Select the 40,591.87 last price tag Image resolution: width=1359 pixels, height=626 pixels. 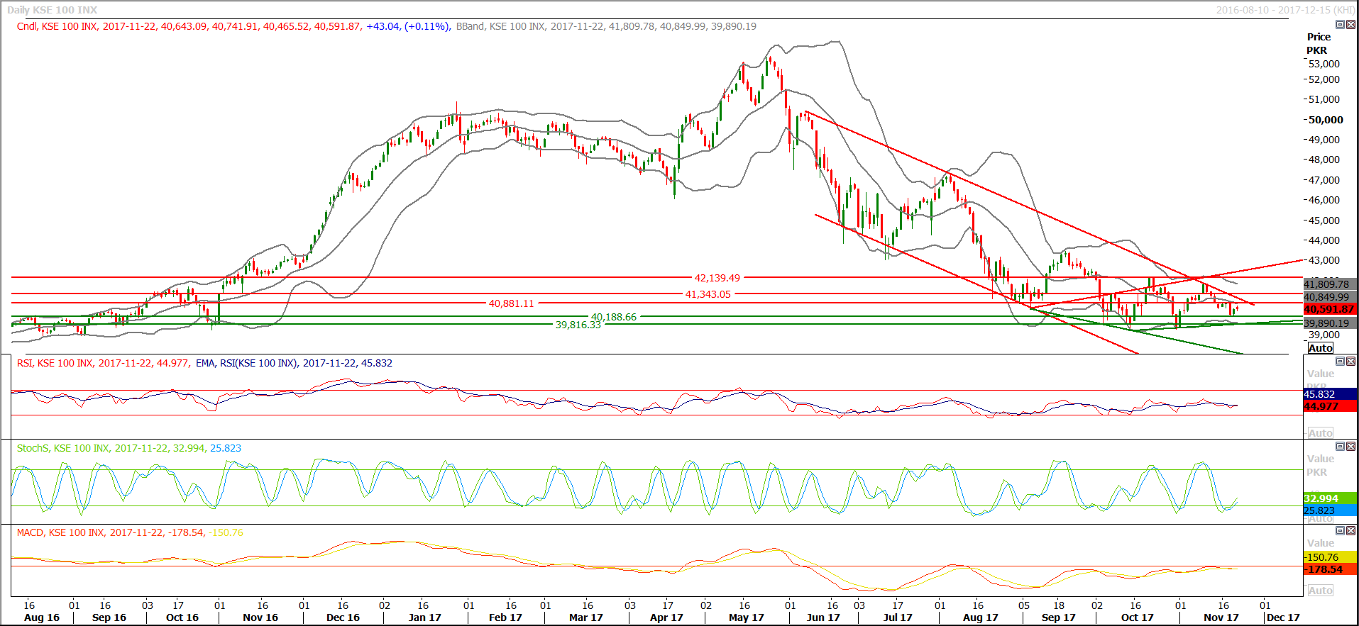(x=1330, y=310)
